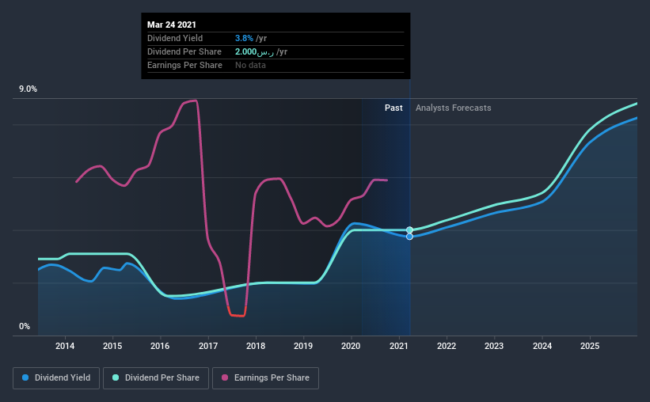
Task: Click the pink Earnings Per Share legend dot
Action: click(225, 377)
